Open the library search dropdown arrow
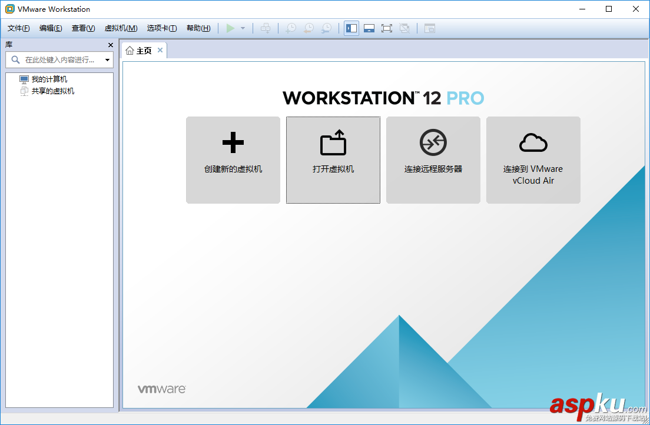The image size is (650, 425). [x=107, y=60]
